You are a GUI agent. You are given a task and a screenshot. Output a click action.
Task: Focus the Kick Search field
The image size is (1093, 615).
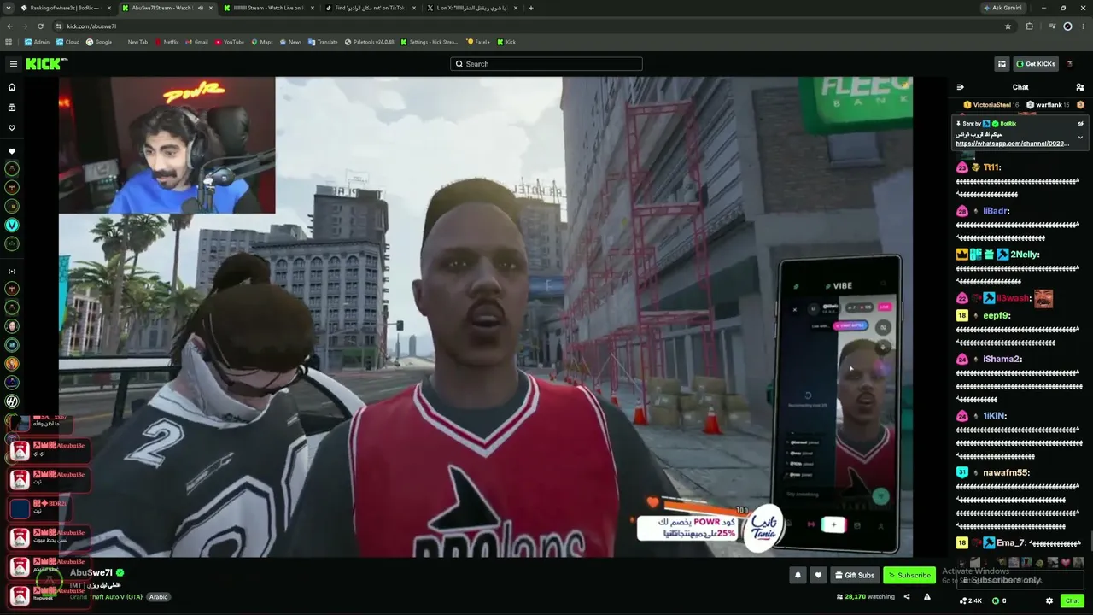[x=546, y=64]
